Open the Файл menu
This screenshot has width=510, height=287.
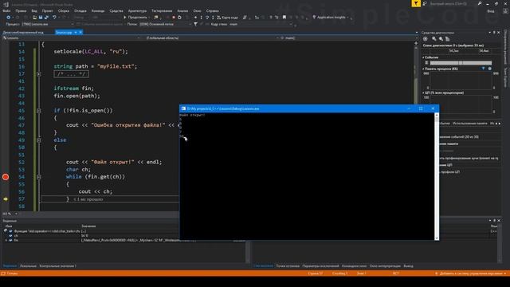pos(6,10)
